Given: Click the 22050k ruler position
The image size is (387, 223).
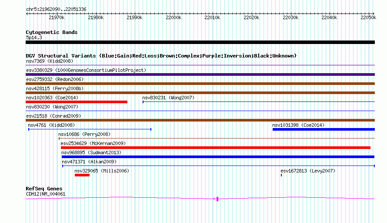Looking at the screenshot, I should [368, 17].
